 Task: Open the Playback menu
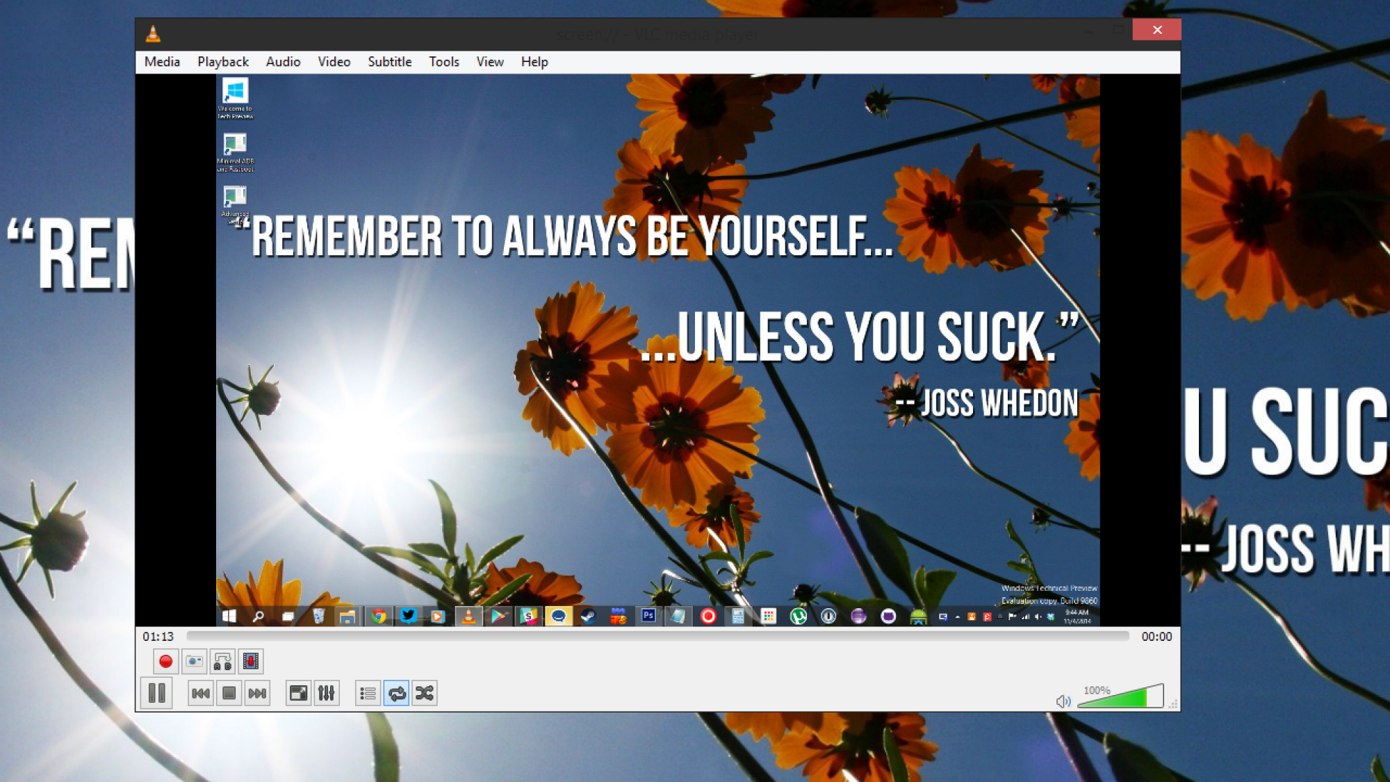[223, 62]
